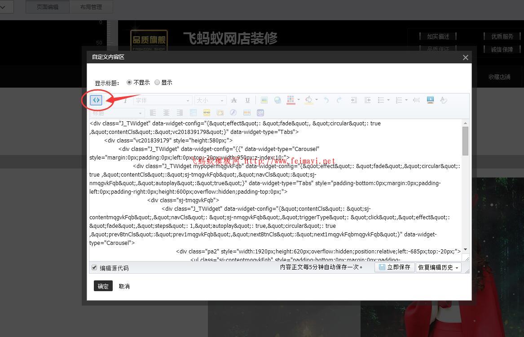Click the underline icon in the toolbar
Image resolution: width=524 pixels, height=337 pixels.
pyautogui.click(x=247, y=100)
